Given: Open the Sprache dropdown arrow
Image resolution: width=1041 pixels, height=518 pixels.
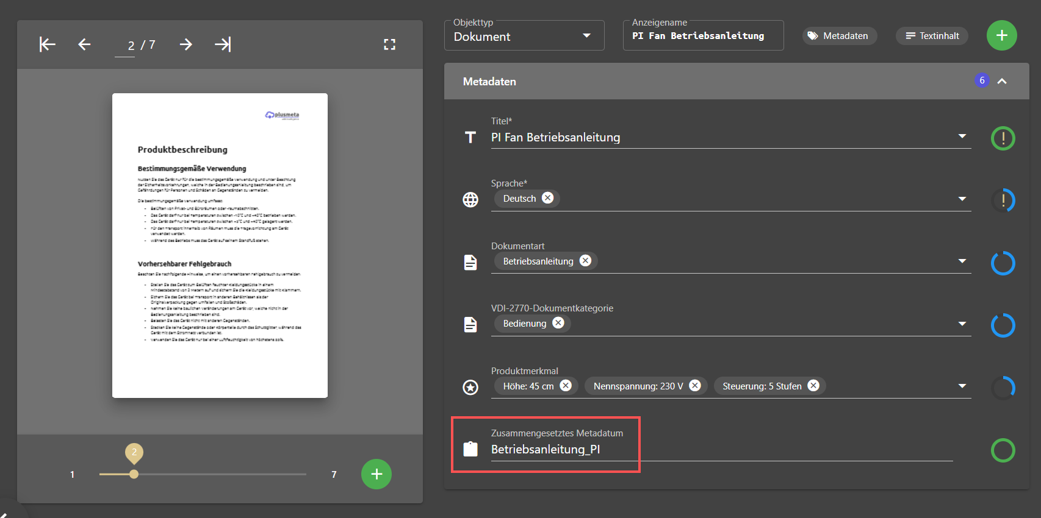Looking at the screenshot, I should [x=962, y=199].
